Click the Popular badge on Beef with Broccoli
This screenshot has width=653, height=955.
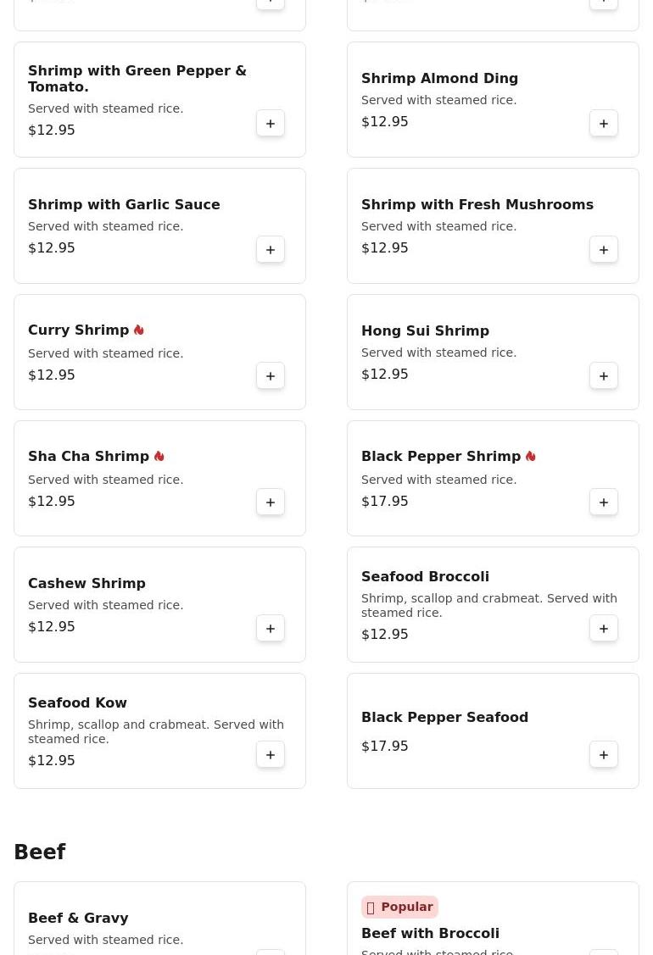tap(399, 907)
